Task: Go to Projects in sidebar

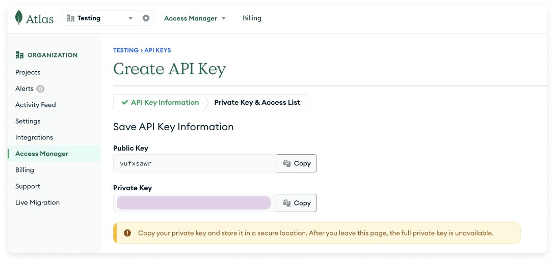Action: pos(28,72)
